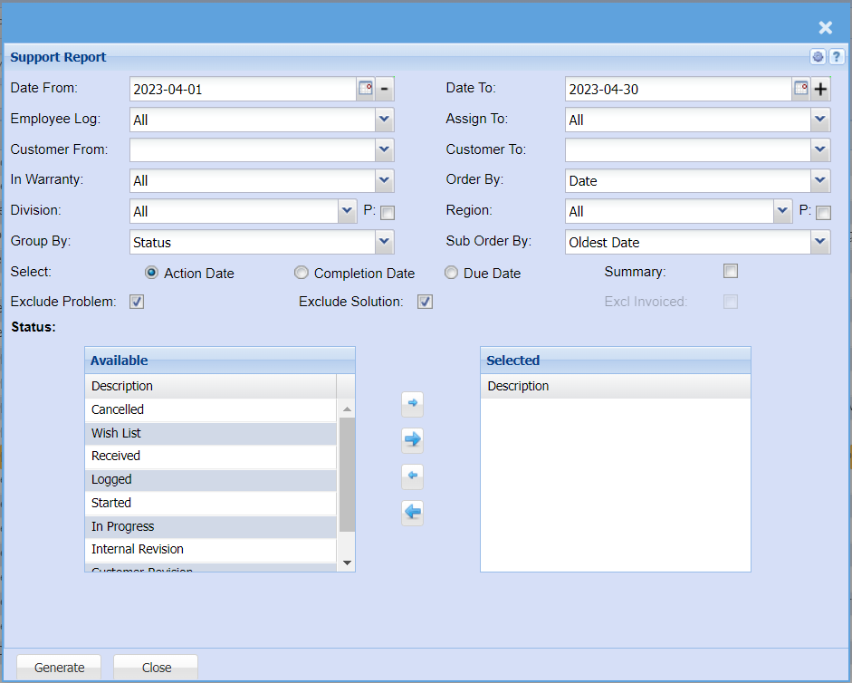
Task: Move selected status to Selected list
Action: [413, 403]
